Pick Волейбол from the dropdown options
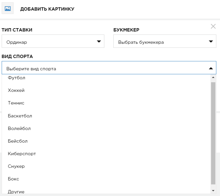The height and width of the screenshot is (196, 220). (106, 128)
